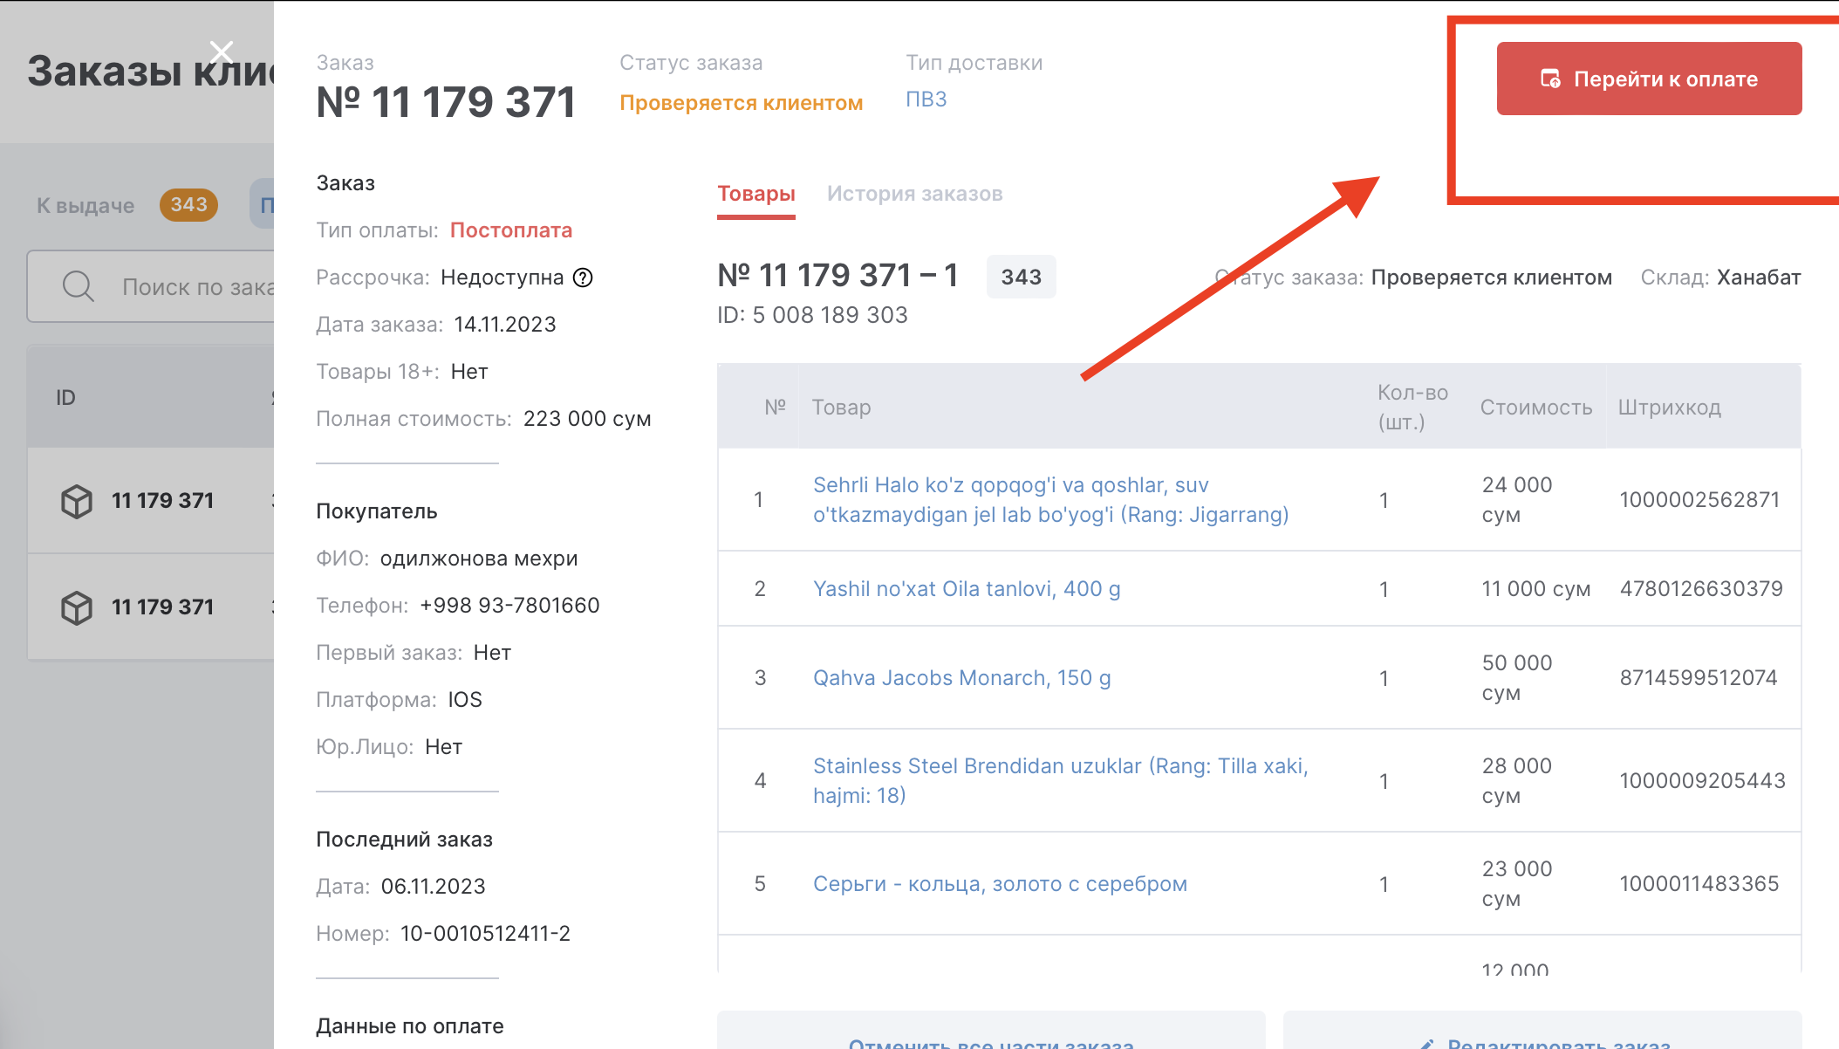
Task: Click the payment icon inside red button
Action: 1550,79
